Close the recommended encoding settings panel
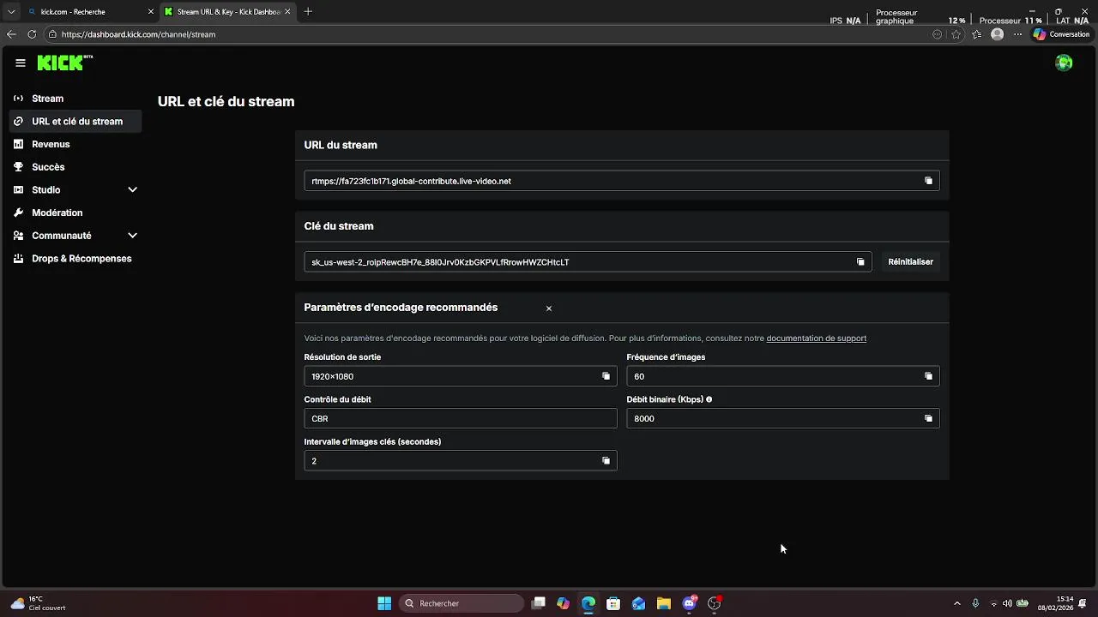1098x617 pixels. (x=549, y=308)
